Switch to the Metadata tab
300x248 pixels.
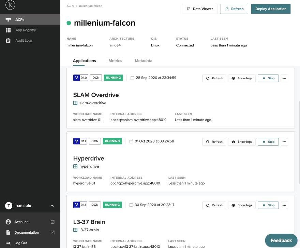coord(144,61)
